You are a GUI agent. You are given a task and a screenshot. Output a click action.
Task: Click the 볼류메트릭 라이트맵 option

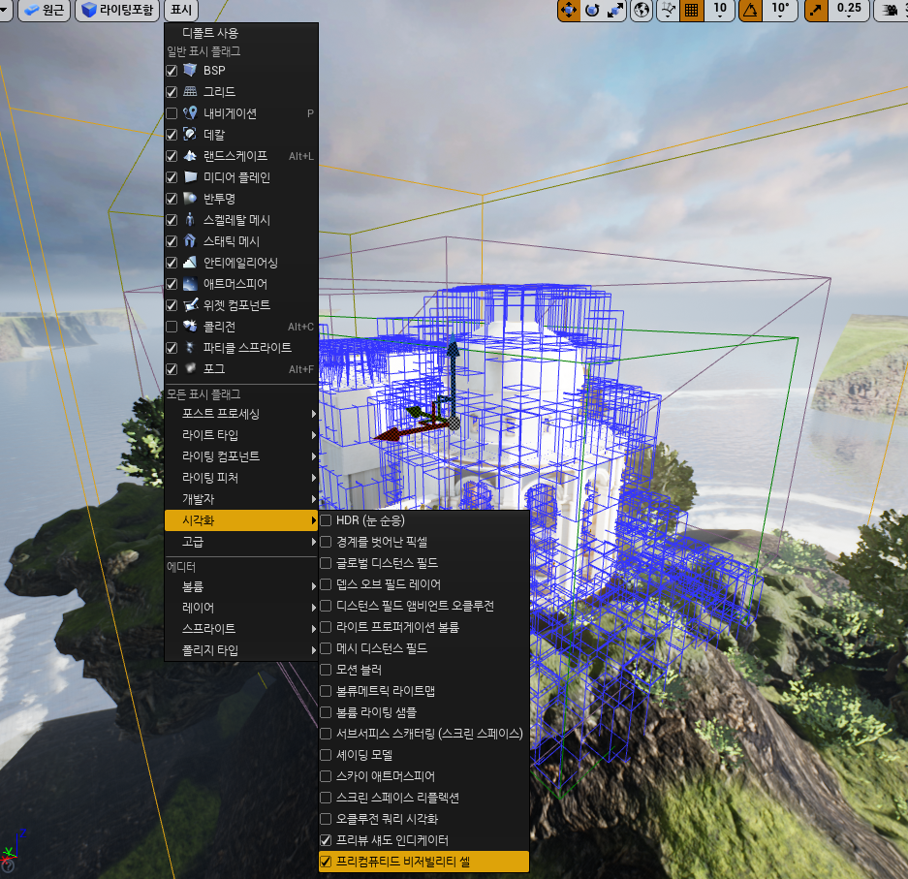tap(423, 691)
